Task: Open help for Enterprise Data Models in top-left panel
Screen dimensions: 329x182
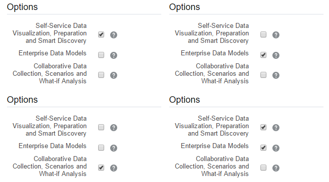Action: [x=114, y=55]
